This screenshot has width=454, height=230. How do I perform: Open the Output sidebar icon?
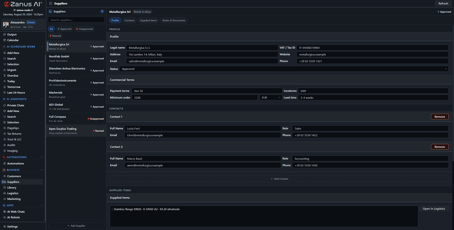point(5,34)
